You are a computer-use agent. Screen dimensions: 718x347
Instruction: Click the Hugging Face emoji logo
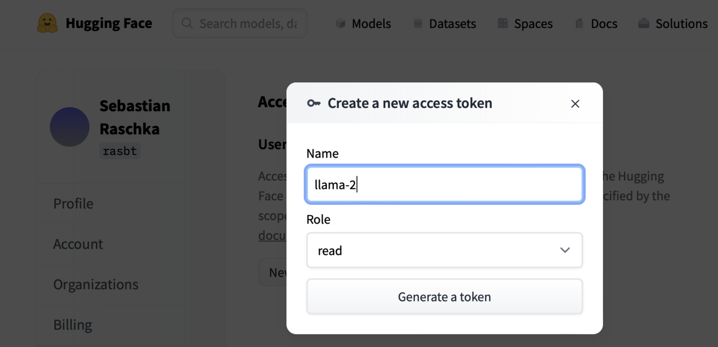tap(47, 23)
